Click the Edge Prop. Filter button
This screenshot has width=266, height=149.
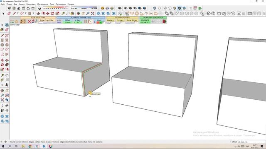click(x=47, y=20)
